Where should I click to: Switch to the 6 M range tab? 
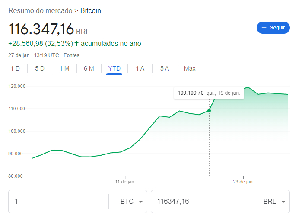pos(89,68)
